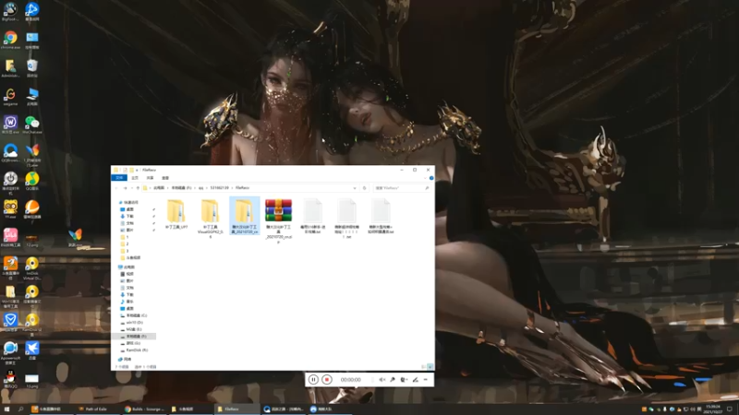Select the highlighted folder ending 20210720_cn
This screenshot has width=739, height=415.
click(244, 216)
